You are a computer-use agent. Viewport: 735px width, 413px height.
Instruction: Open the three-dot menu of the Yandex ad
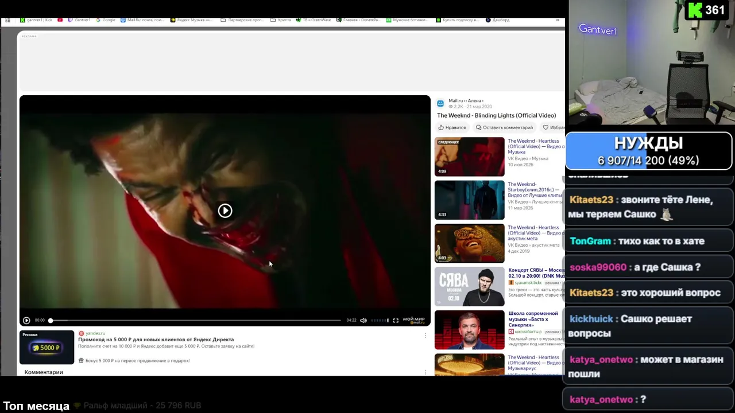(425, 336)
